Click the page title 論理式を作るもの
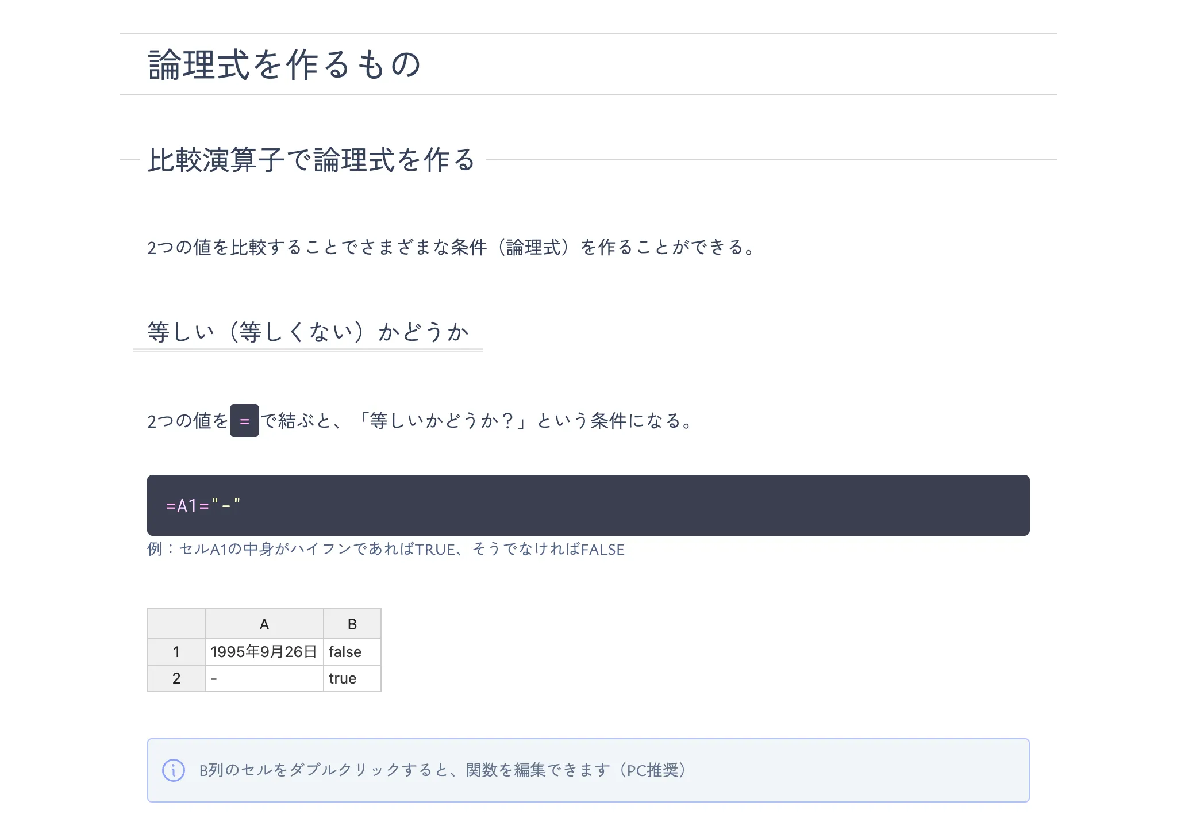1177x837 pixels. point(284,64)
